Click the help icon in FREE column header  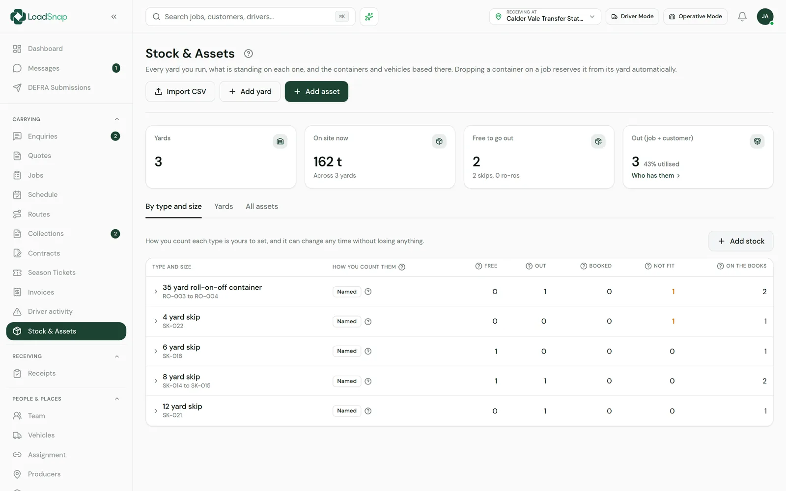click(x=478, y=266)
